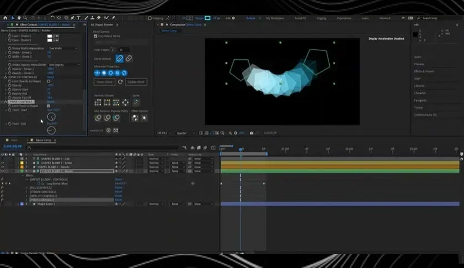Toggle the Snapping checkbox in the toolbar
The image size is (464, 268).
pos(149,18)
